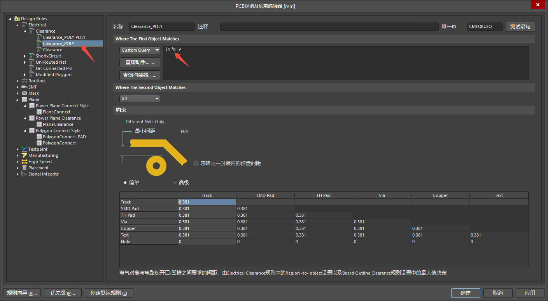The width and height of the screenshot is (548, 301).
Task: Click the PlaneConnect rule icon
Action: [x=39, y=112]
